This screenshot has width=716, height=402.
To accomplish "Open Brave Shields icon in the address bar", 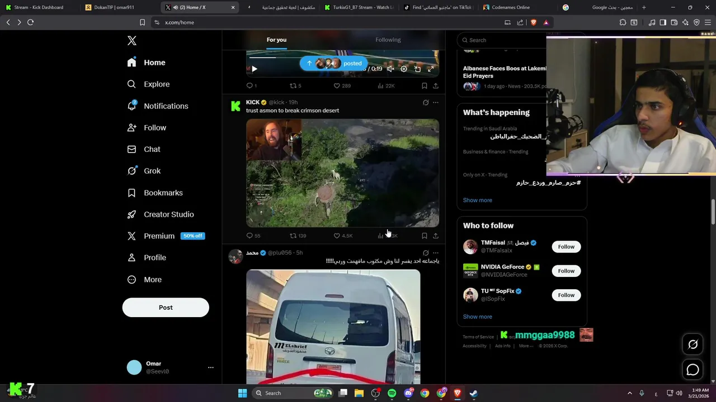I will tap(533, 22).
